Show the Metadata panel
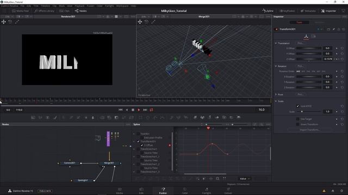Image resolution: width=348 pixels, height=195 pixels. click(308, 11)
